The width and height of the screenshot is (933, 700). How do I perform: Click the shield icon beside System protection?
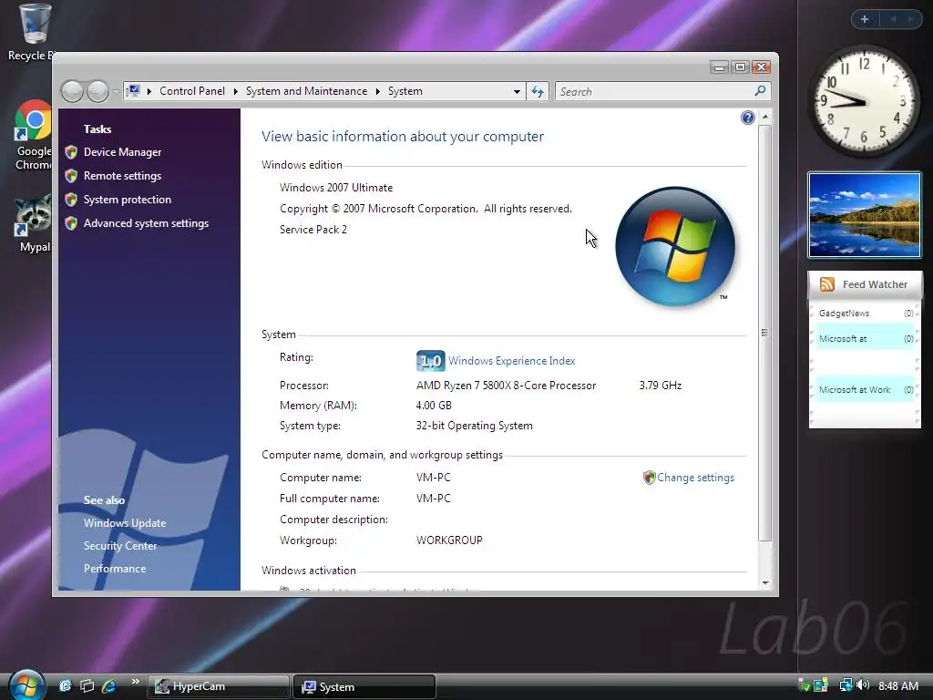click(x=71, y=200)
